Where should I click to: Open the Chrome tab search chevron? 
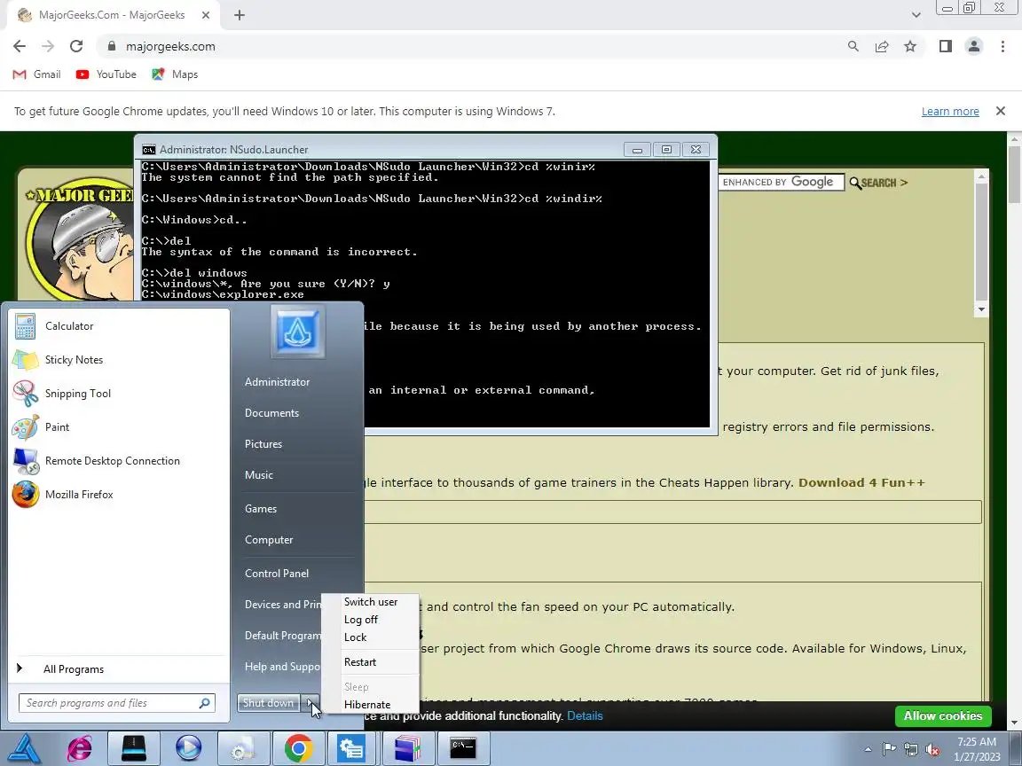click(916, 15)
